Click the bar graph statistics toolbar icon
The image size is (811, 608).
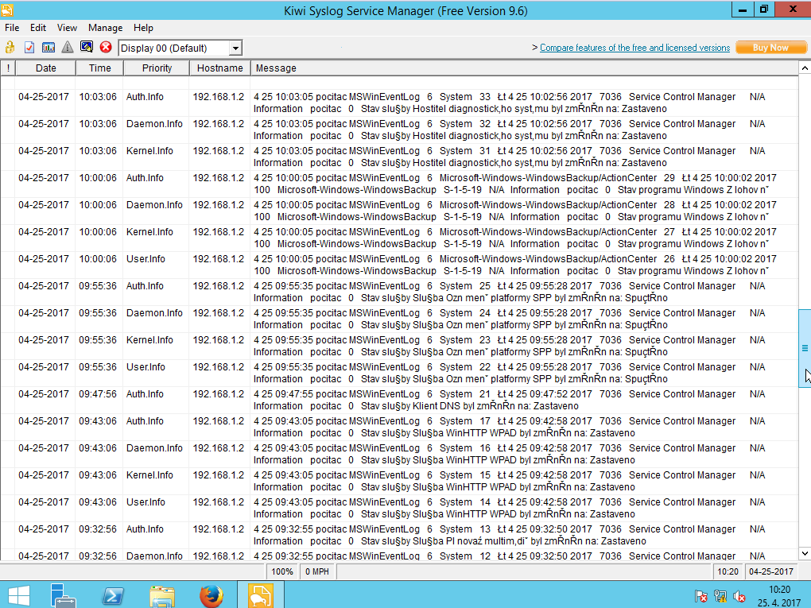click(x=48, y=47)
